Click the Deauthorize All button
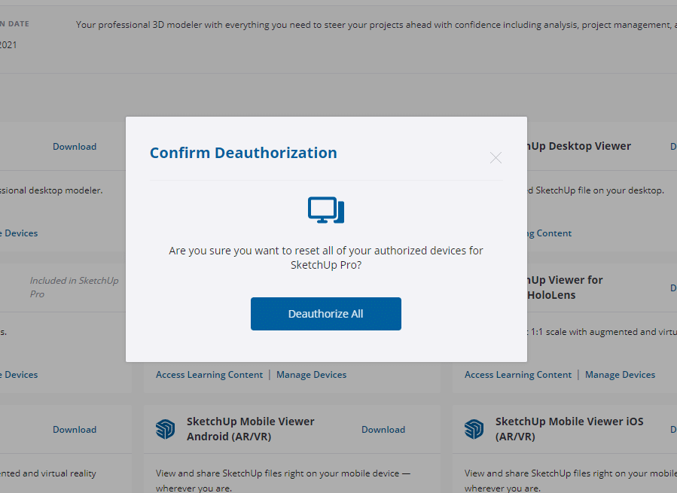 [326, 314]
